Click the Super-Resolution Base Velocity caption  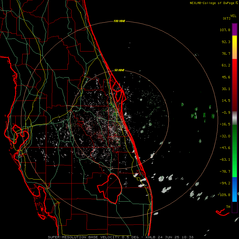click(x=121, y=237)
